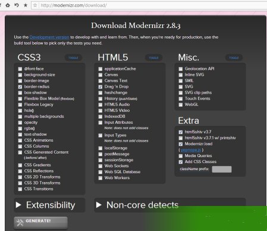Toggle all HTML5 tests
The height and width of the screenshot is (231, 267).
153,58
